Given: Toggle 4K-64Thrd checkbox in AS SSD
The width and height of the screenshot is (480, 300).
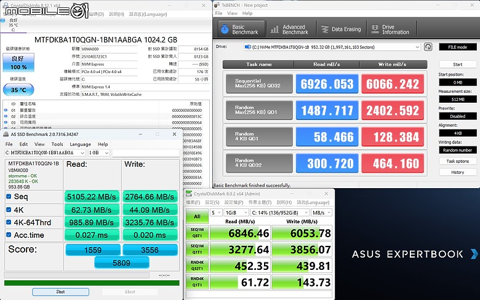Looking at the screenshot, I should point(9,223).
